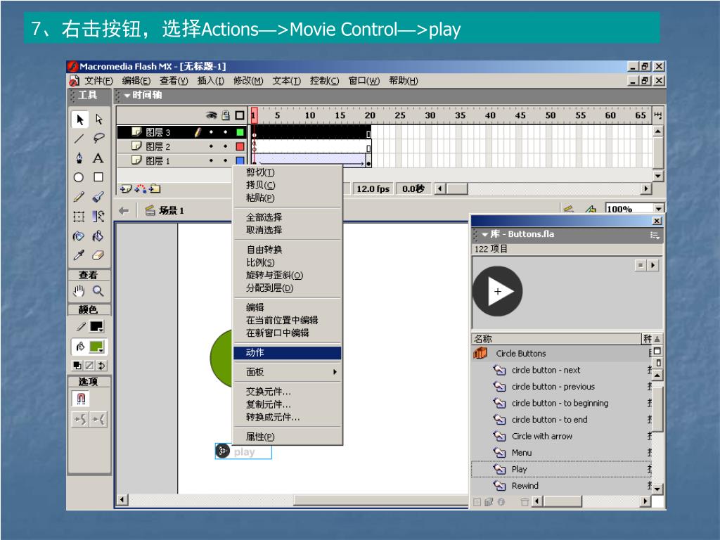This screenshot has width=720, height=540.
Task: Click the Straighten option icon
Action: 98,419
